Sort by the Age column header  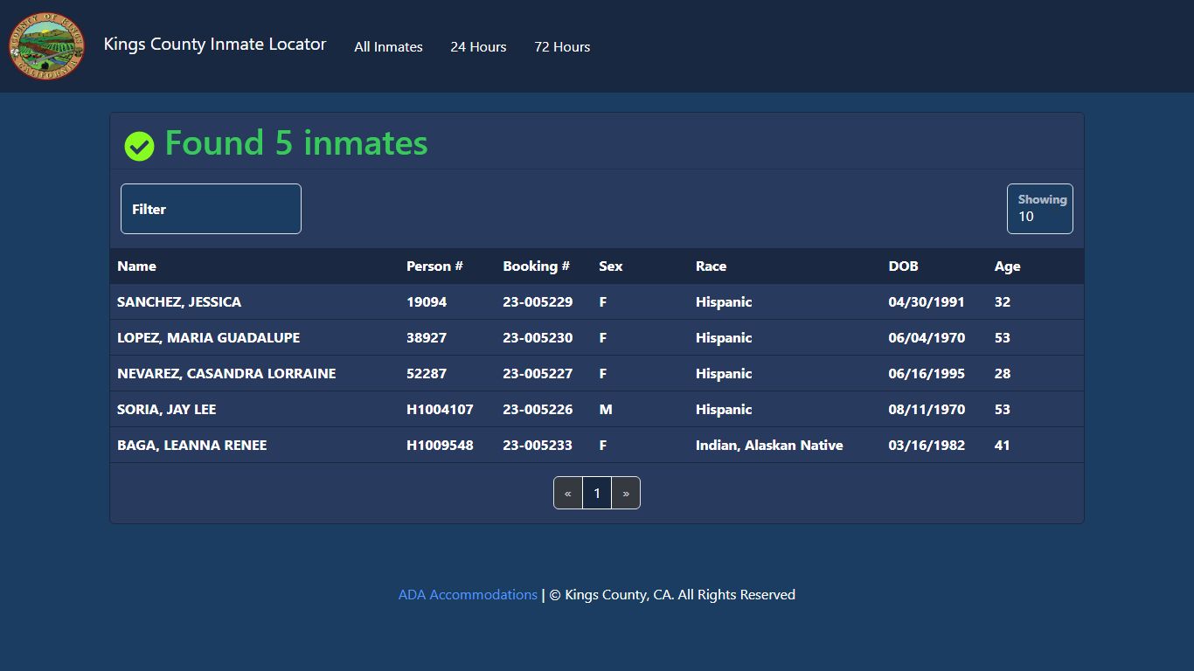pyautogui.click(x=1007, y=266)
